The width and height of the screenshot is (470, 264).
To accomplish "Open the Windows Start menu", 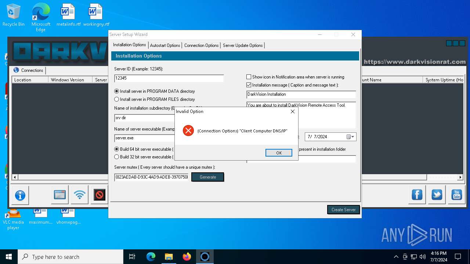I will [x=9, y=257].
